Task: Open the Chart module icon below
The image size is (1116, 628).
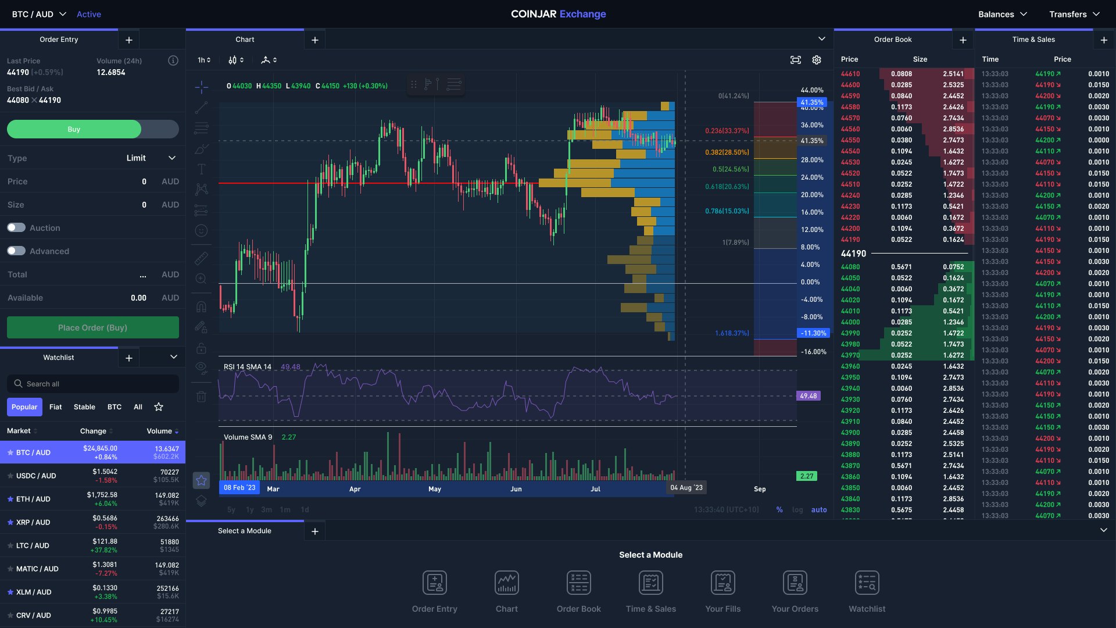Action: (506, 583)
